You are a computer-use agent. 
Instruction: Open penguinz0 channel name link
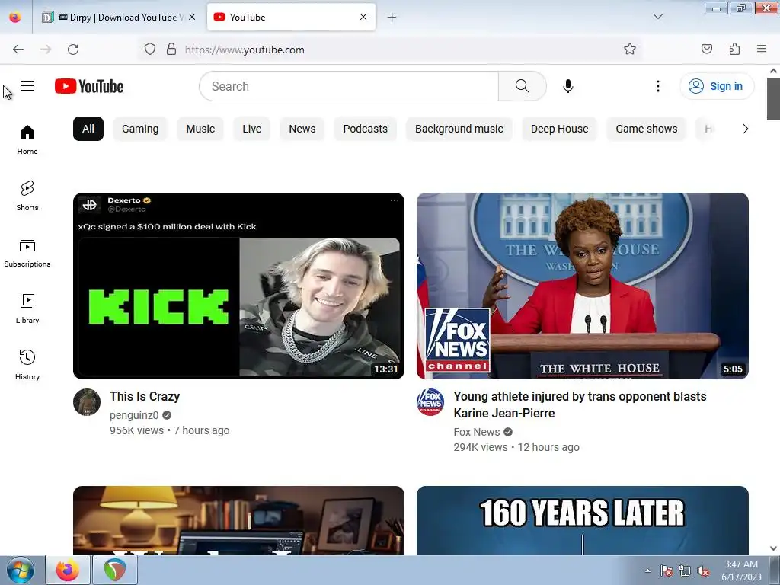click(x=134, y=415)
